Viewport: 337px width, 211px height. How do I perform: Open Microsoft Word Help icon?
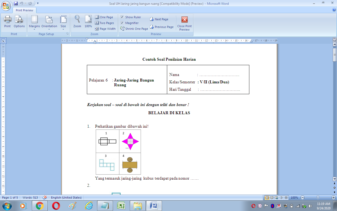[x=334, y=10]
